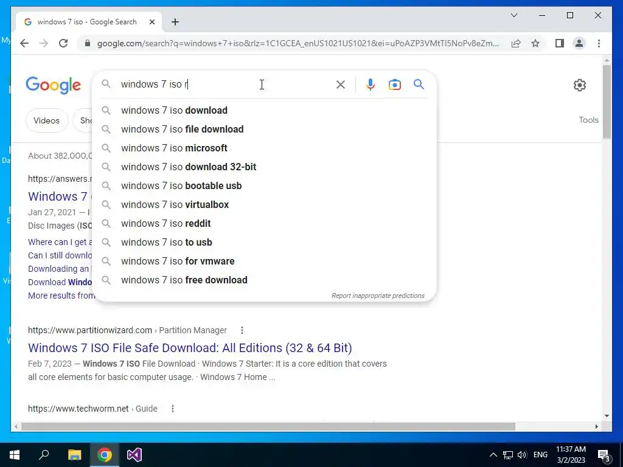The image size is (623, 467).
Task: Open the 'Where can I get a' sublink
Action: (60, 242)
